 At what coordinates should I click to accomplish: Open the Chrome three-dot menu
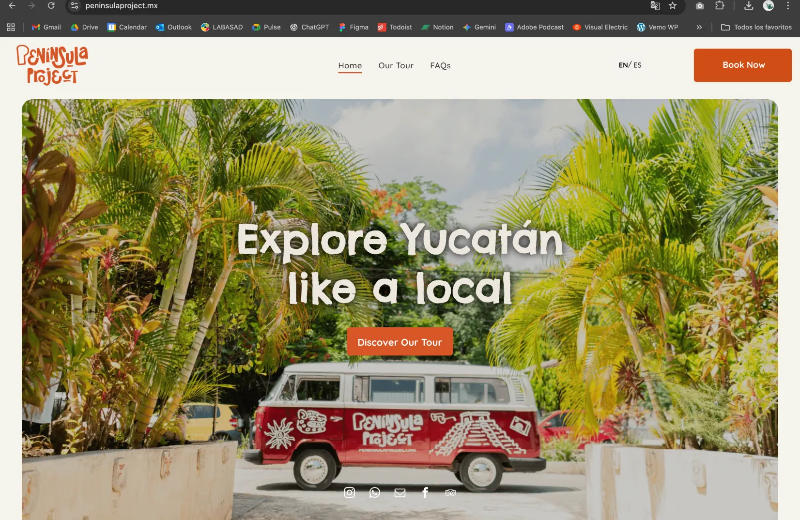click(x=788, y=6)
